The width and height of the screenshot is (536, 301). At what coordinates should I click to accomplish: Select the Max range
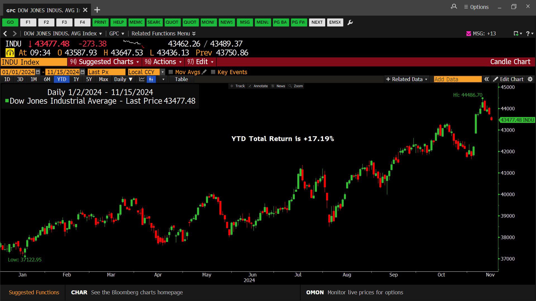[103, 79]
